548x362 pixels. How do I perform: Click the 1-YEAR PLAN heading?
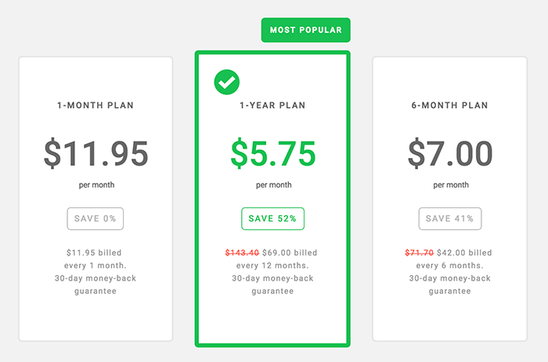click(x=272, y=105)
